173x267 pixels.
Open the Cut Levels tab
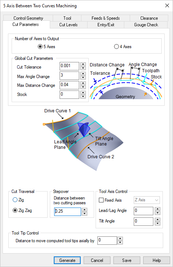coord(69,25)
